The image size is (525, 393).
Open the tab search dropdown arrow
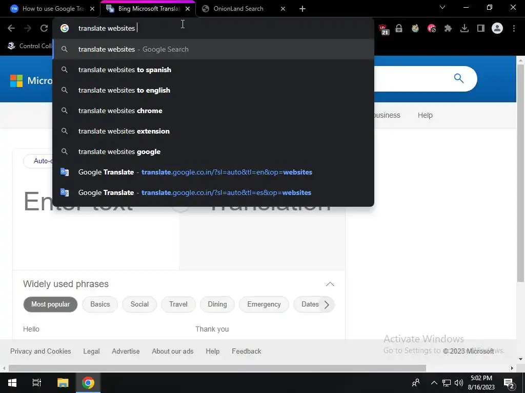(x=442, y=7)
